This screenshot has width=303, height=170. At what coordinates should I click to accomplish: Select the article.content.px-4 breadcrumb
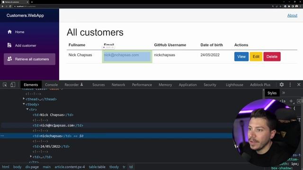click(70, 167)
